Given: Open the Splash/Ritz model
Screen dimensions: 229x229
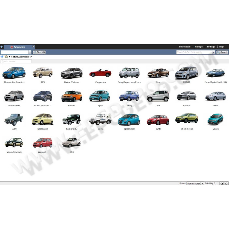Looking at the screenshot, I should (129, 121).
